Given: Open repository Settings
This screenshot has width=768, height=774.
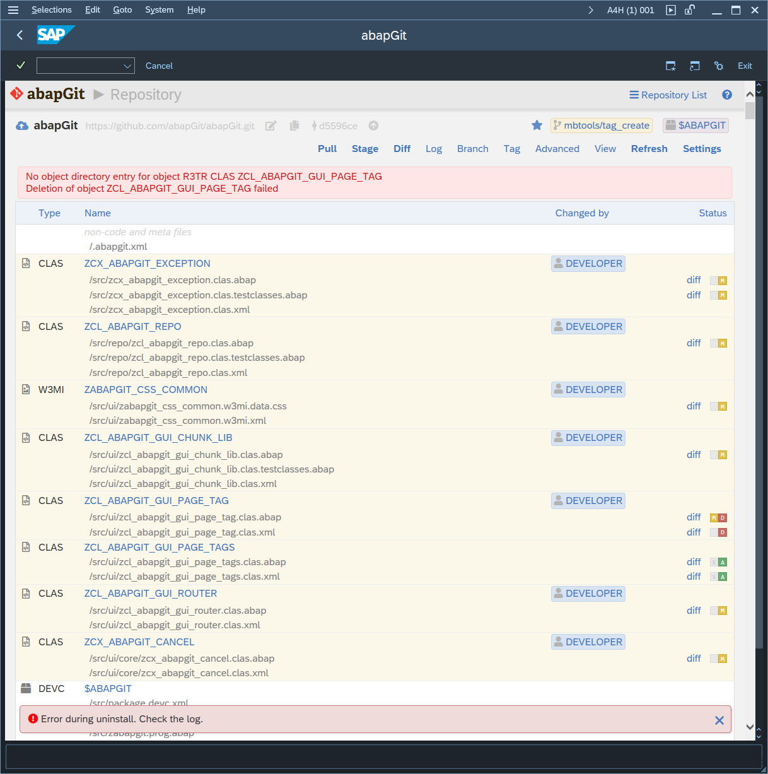Looking at the screenshot, I should pos(702,149).
